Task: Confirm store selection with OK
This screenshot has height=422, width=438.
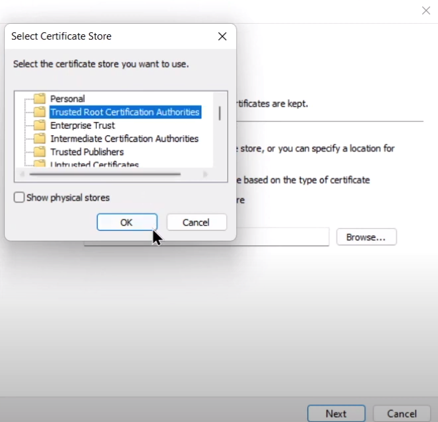Action: [x=127, y=222]
